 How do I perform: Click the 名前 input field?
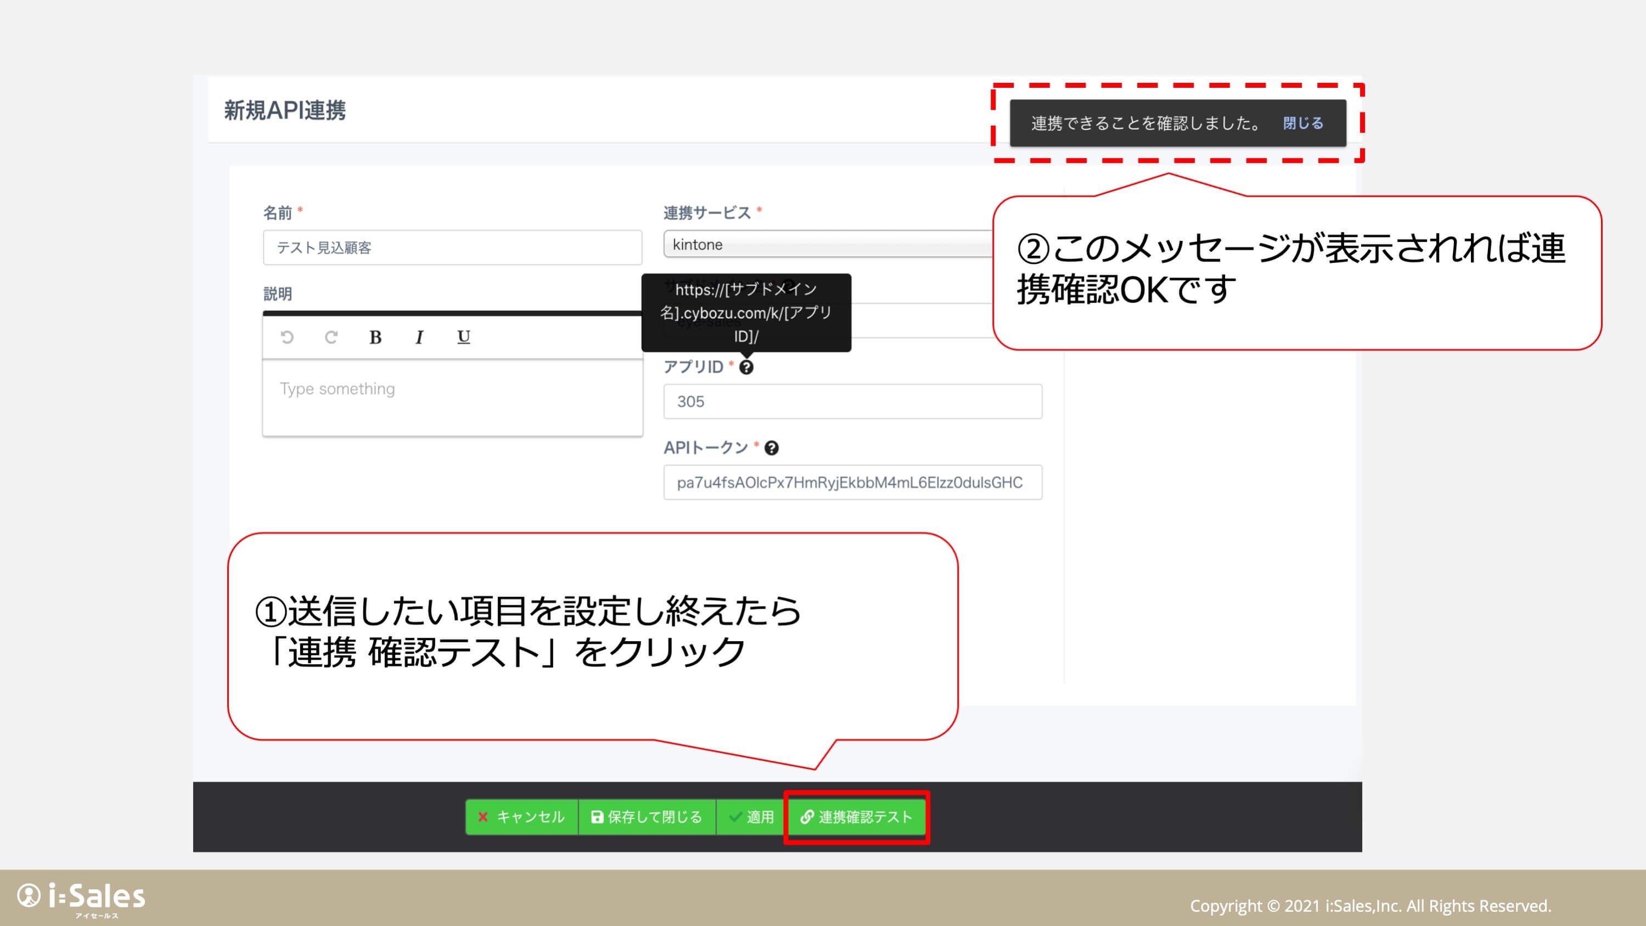click(x=452, y=248)
